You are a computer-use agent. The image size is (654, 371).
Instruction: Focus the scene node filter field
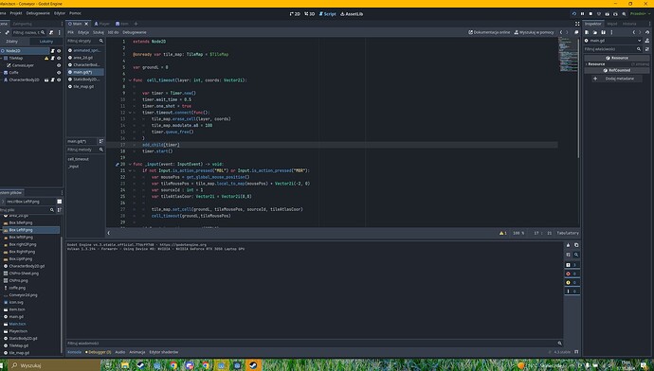[x=28, y=32]
